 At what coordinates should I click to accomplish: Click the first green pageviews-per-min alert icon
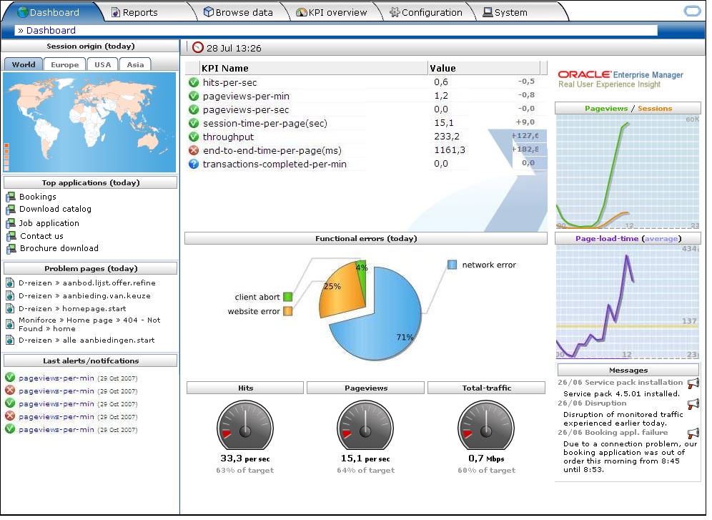click(x=10, y=377)
